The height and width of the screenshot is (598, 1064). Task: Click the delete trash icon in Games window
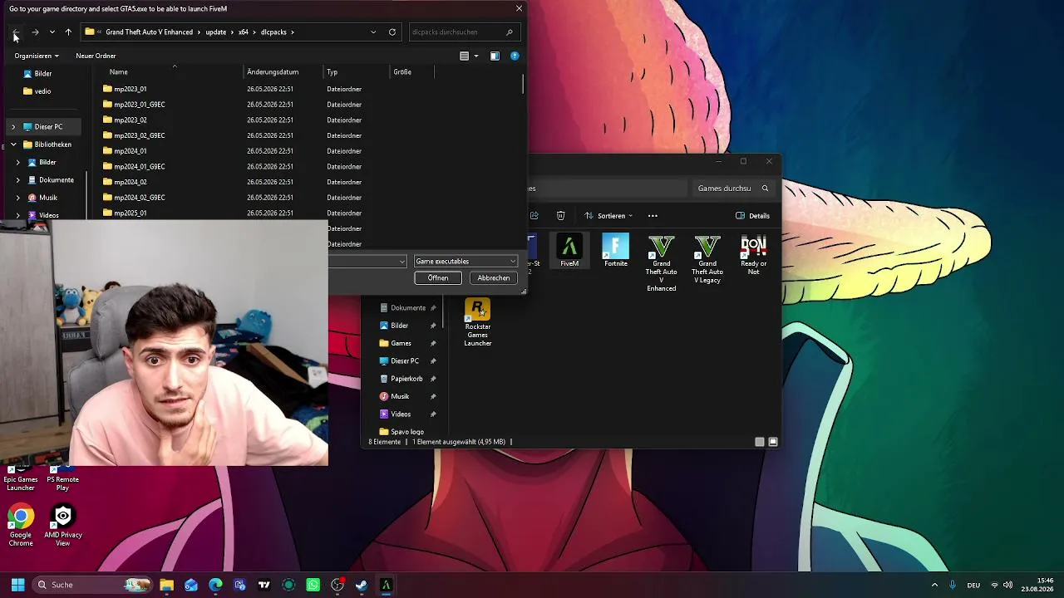pyautogui.click(x=561, y=216)
